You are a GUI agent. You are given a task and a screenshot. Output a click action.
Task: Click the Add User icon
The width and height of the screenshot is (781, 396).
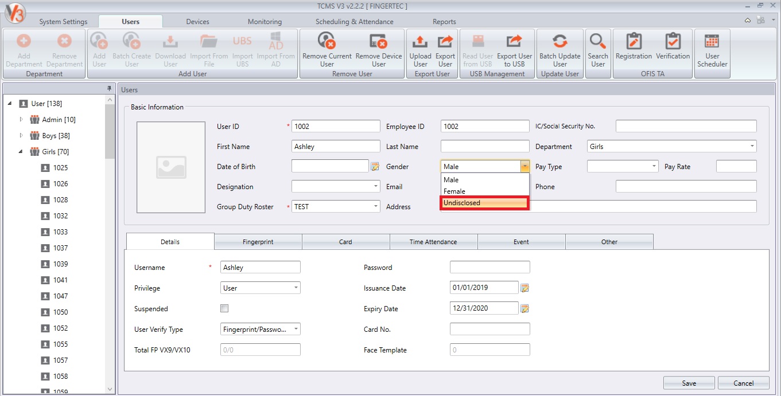(x=99, y=41)
